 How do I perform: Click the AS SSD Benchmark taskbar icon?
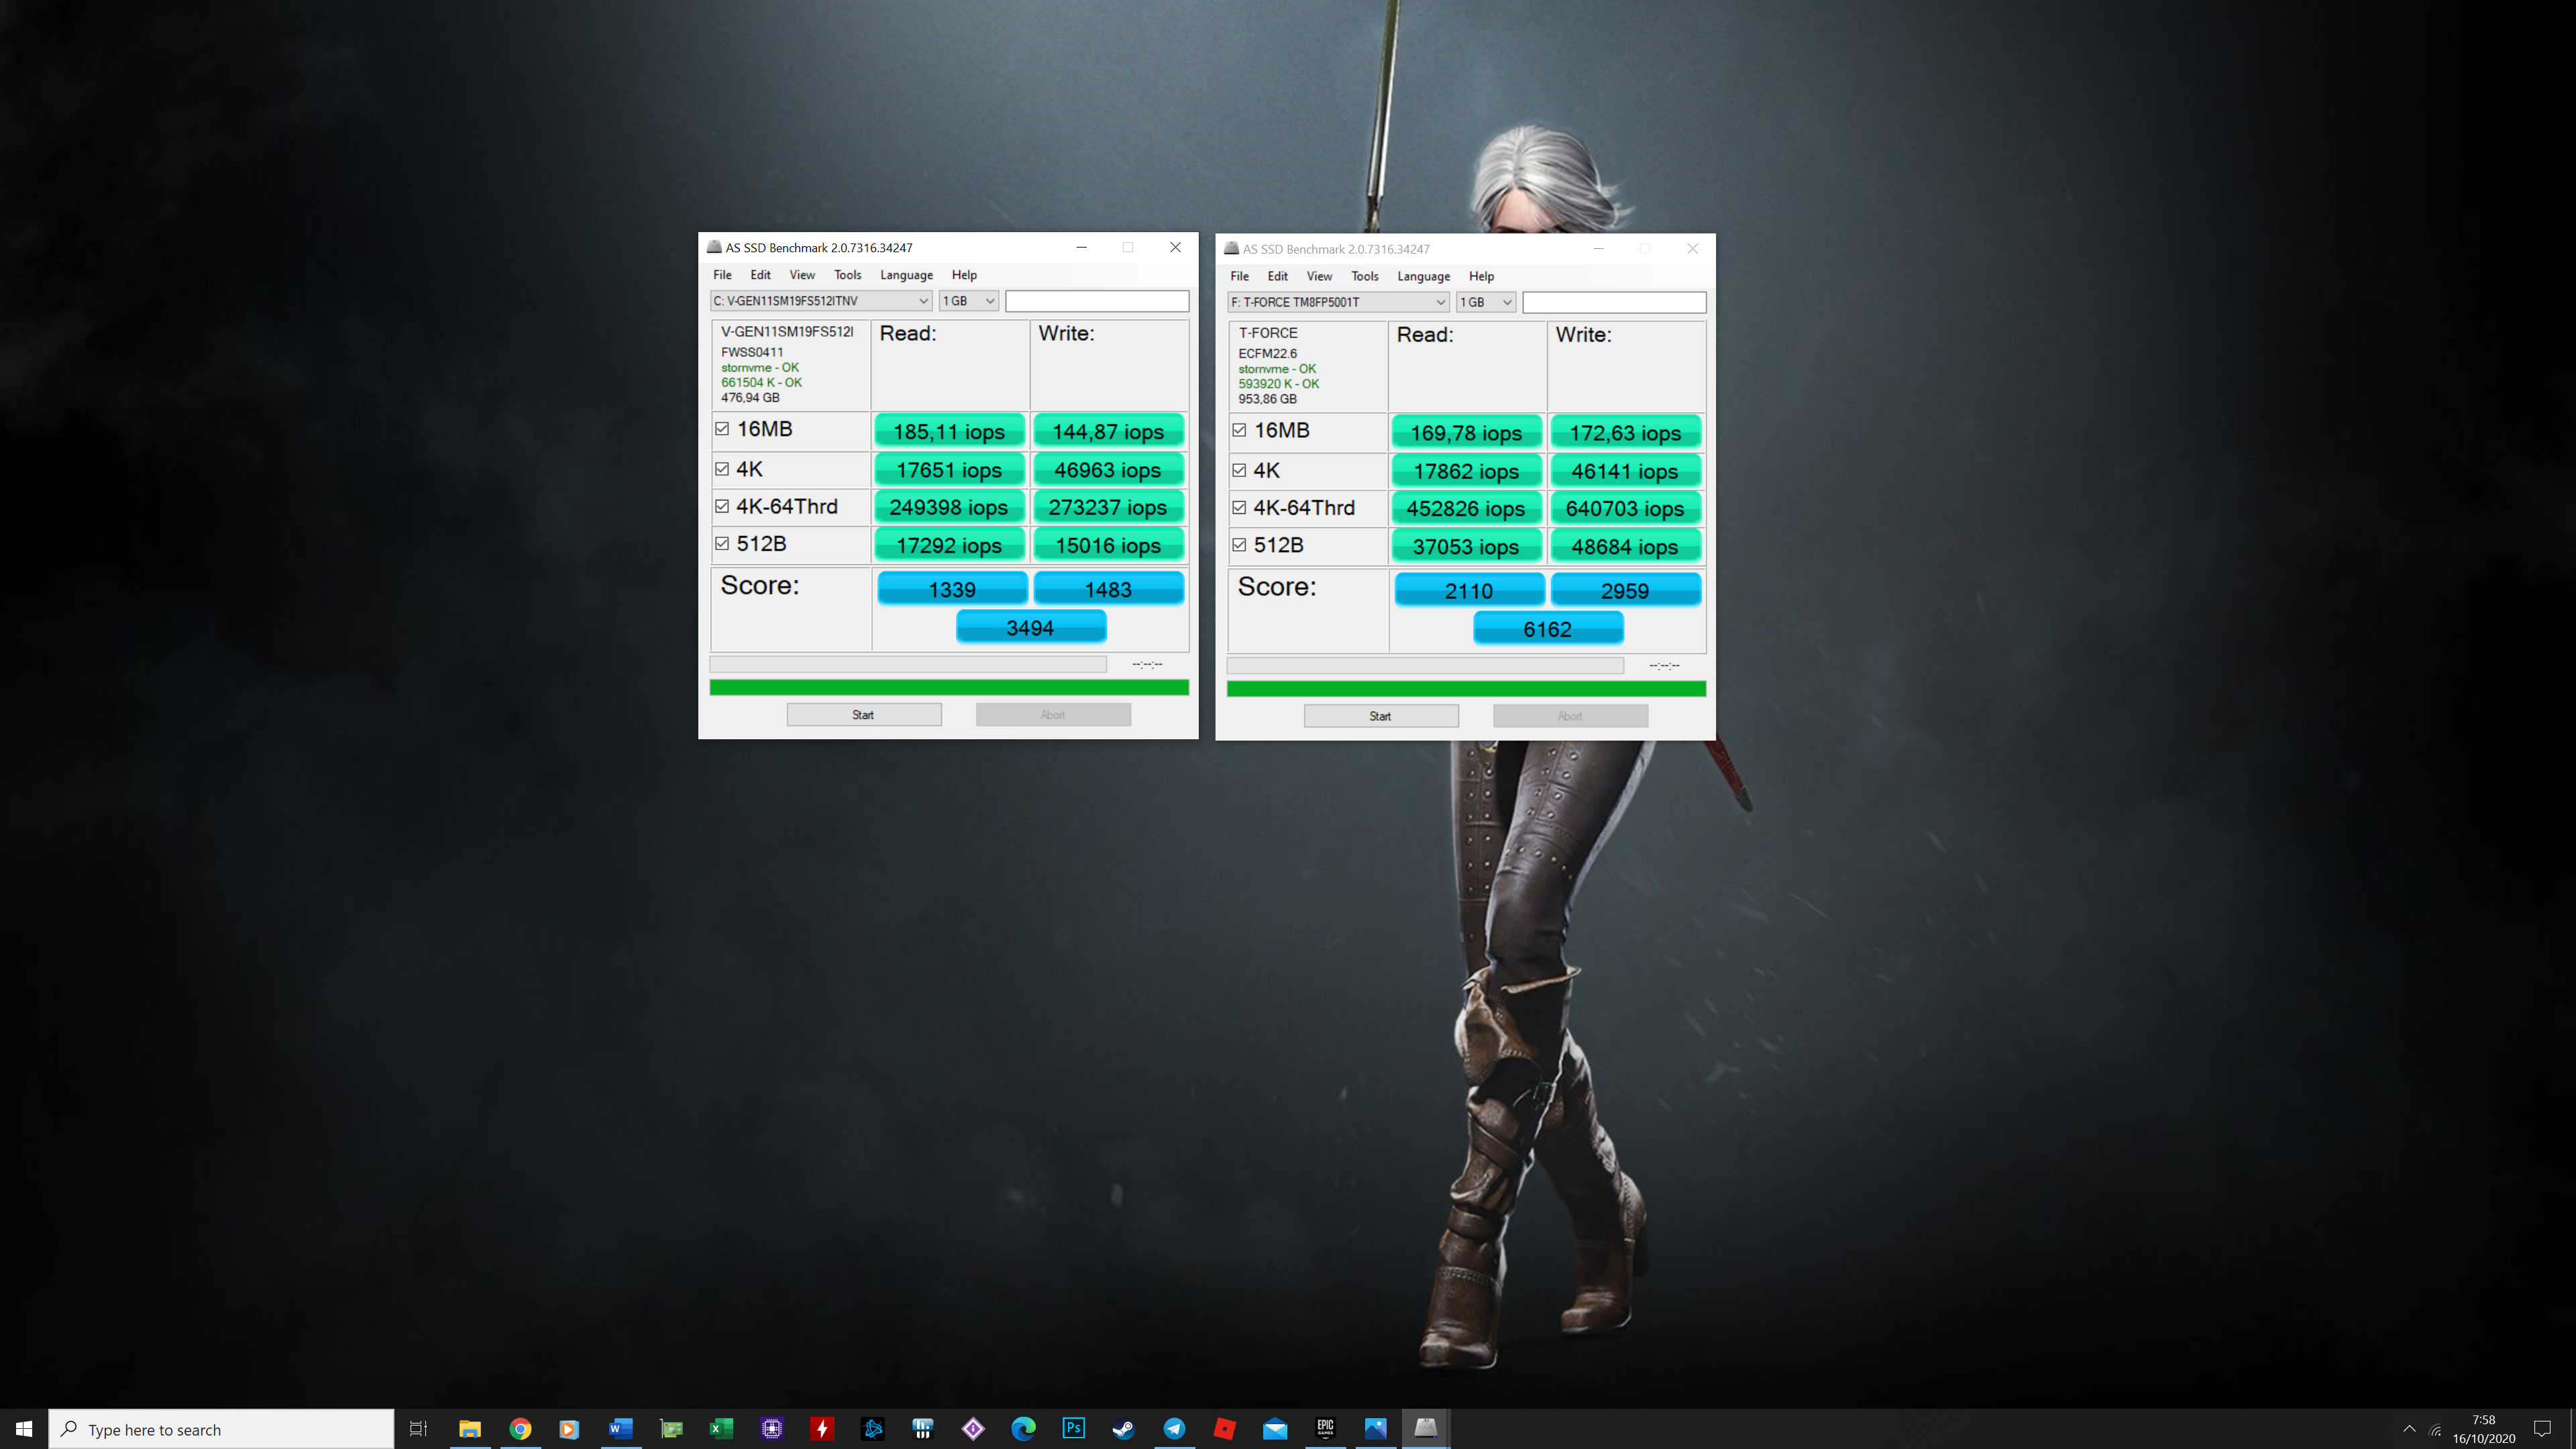1426,1428
